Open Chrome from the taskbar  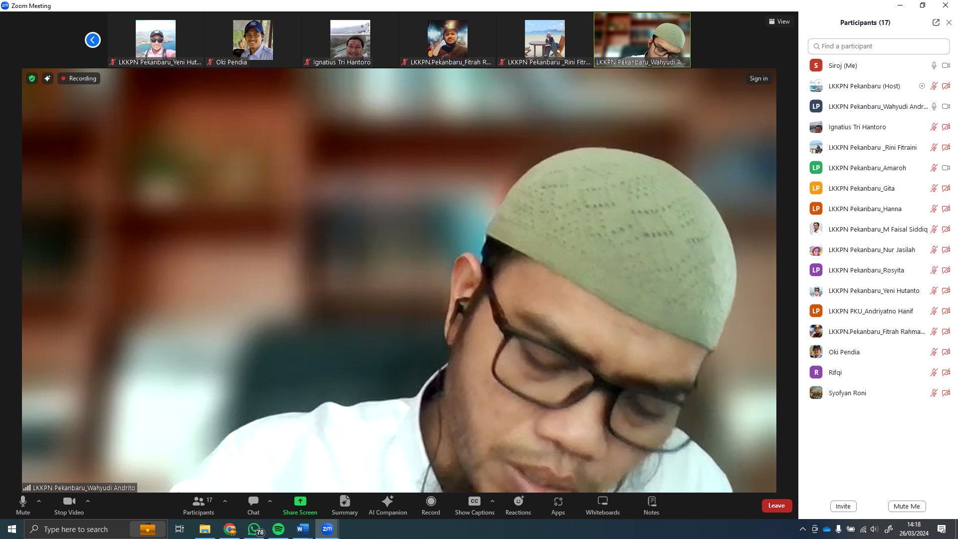point(230,529)
